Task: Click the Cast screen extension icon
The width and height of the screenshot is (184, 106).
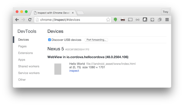Action: [130, 19]
